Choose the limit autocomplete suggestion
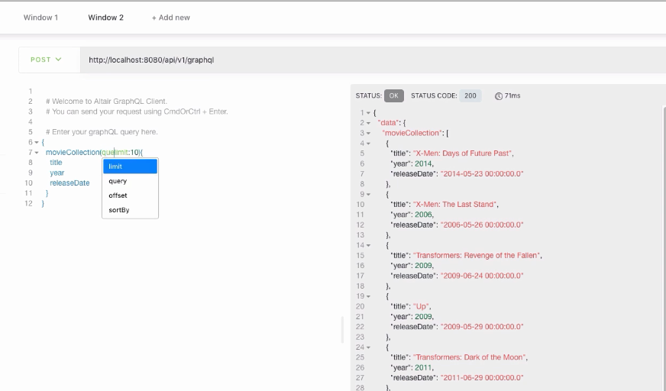The height and width of the screenshot is (391, 666). click(130, 166)
